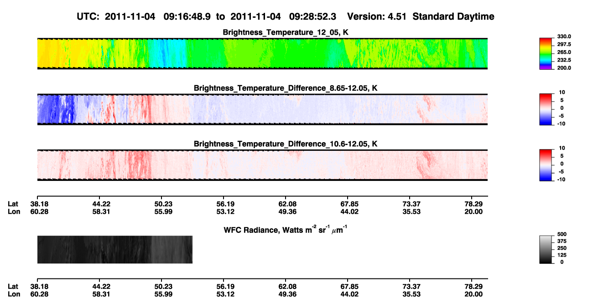593x304 pixels.
Task: Click latitude '44.22' under the 10.6-12.05 plot
Action: pos(101,204)
